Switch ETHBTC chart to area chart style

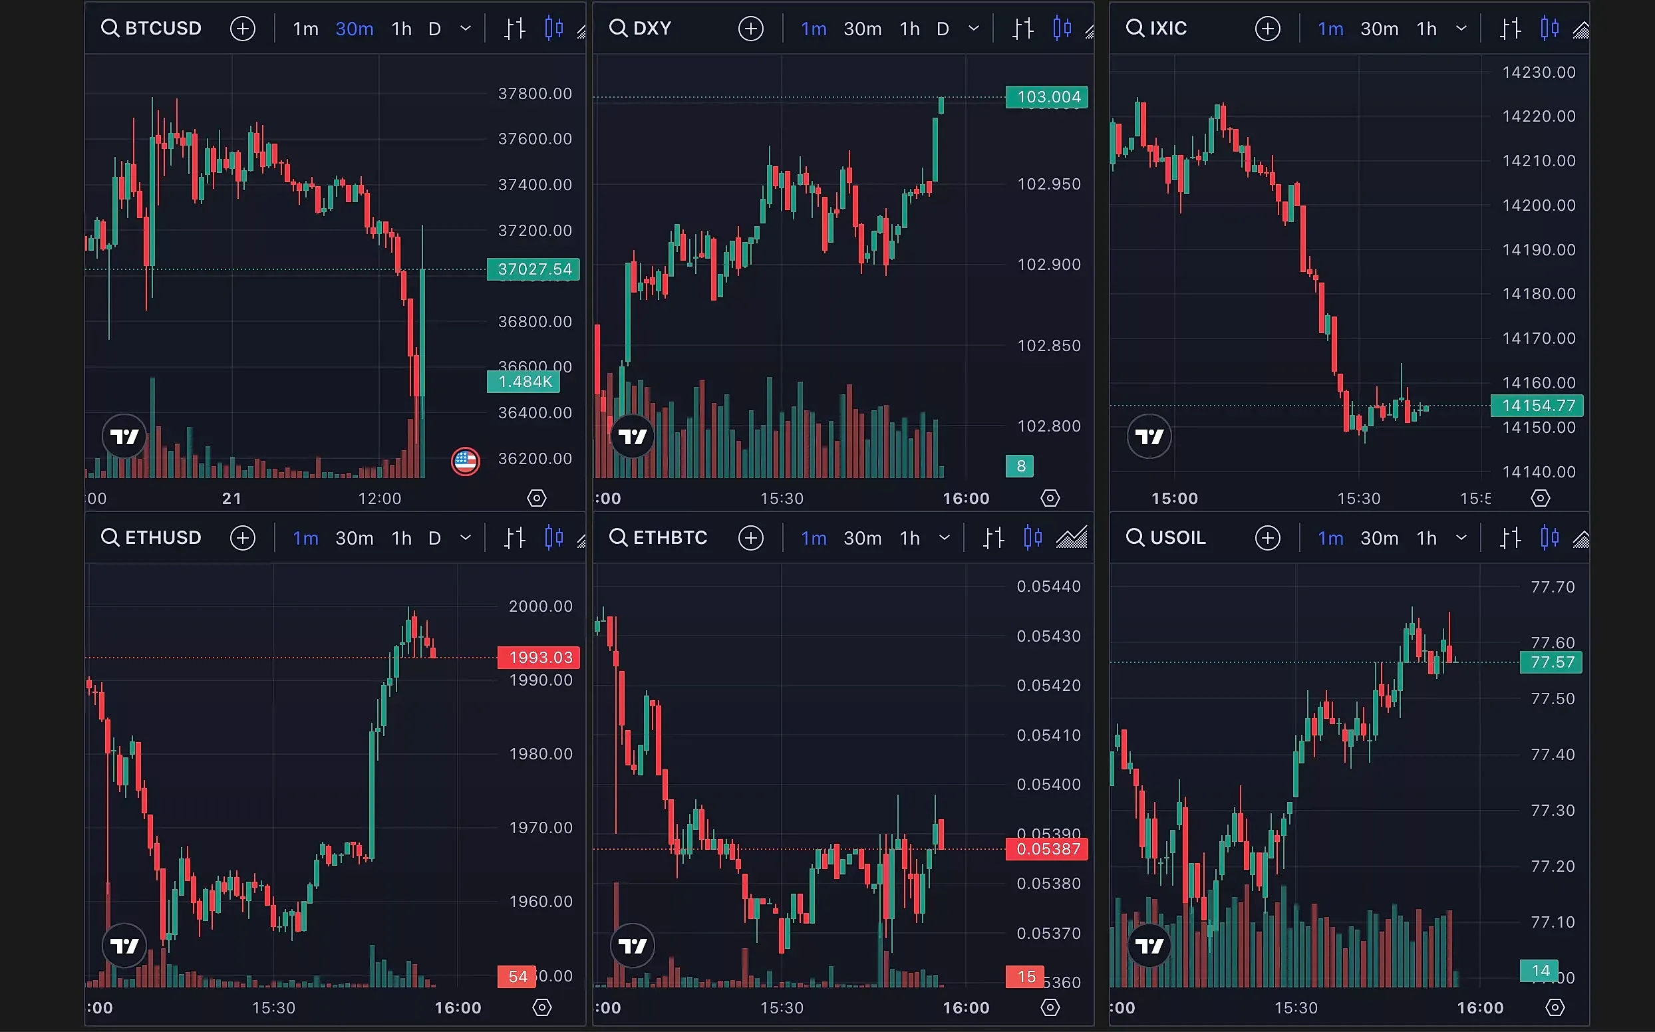tap(1072, 537)
